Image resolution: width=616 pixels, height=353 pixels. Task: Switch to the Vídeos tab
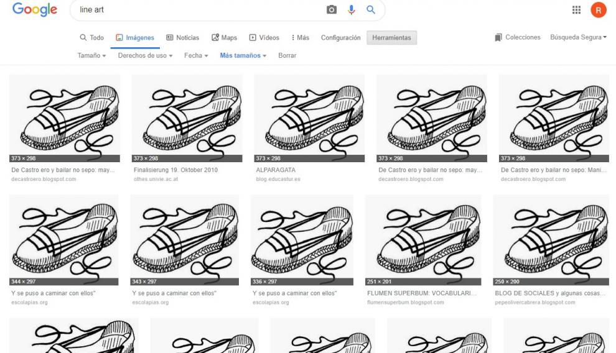coord(264,38)
